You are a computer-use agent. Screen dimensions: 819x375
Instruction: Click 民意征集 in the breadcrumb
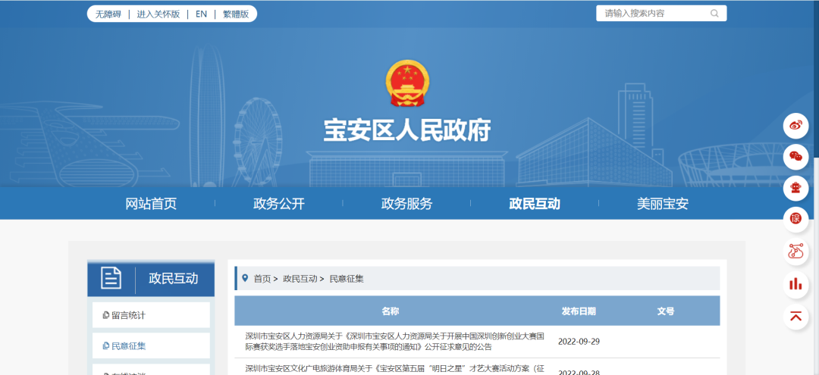coord(347,279)
